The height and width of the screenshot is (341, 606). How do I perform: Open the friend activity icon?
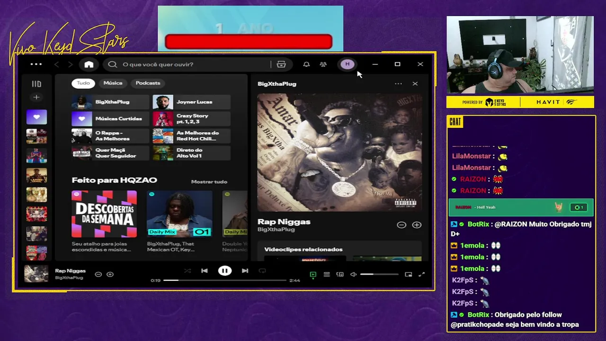click(323, 64)
